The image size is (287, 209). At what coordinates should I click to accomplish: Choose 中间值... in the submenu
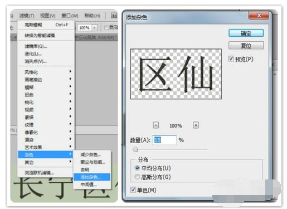pos(92,184)
